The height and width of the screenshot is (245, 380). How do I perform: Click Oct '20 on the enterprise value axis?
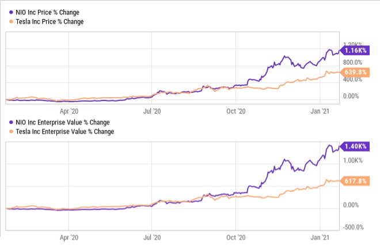tap(235, 237)
